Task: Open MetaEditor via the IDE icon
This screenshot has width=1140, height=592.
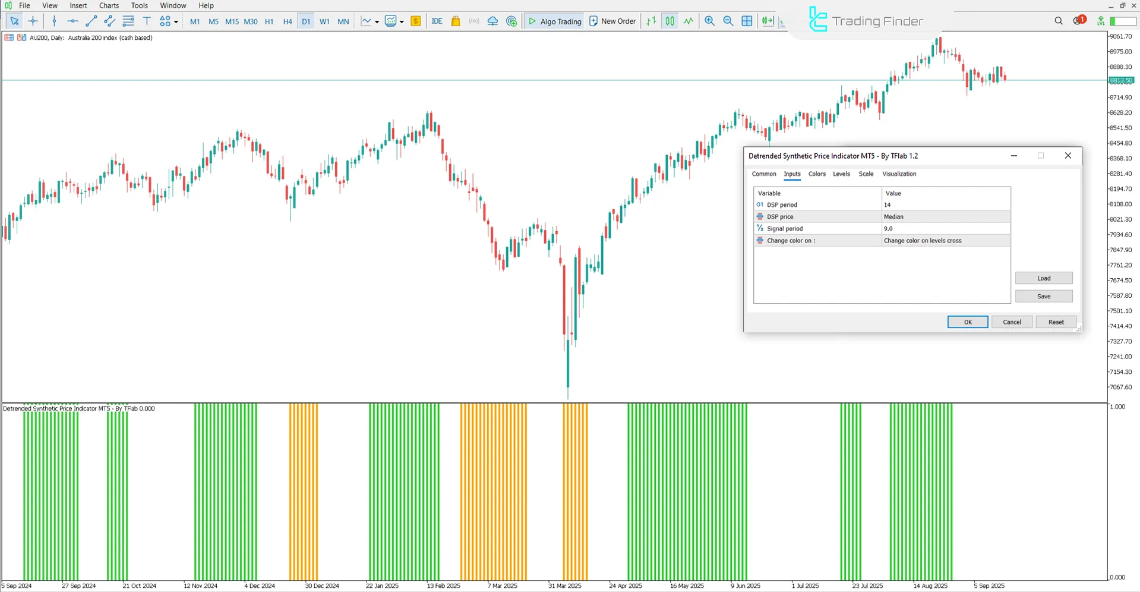Action: pos(437,21)
